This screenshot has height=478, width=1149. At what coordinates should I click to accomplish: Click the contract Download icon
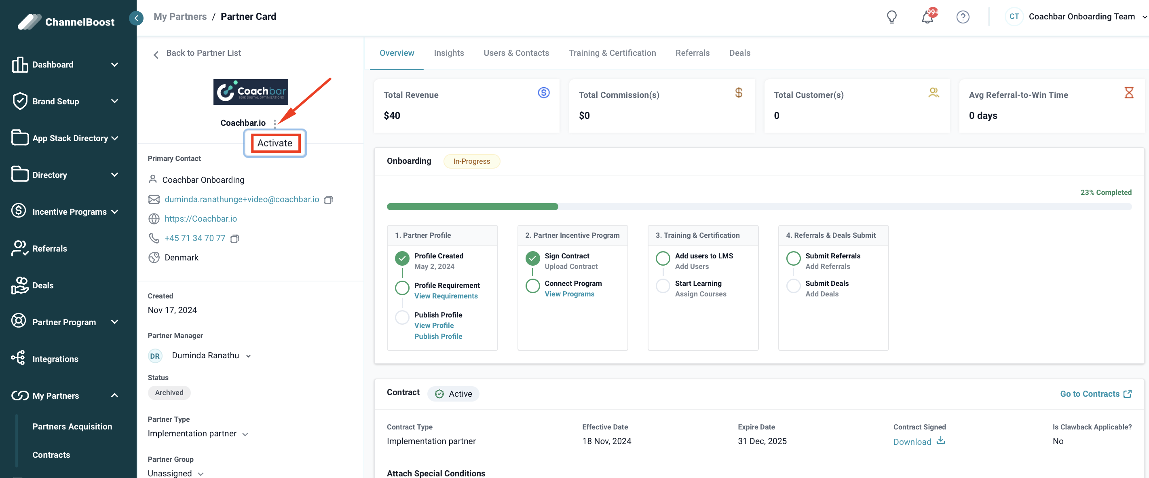point(941,441)
